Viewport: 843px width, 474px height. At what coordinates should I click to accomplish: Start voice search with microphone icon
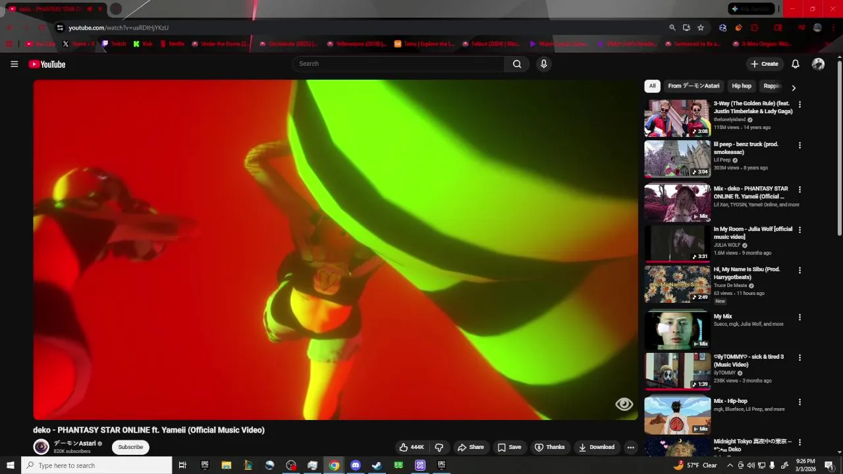coord(543,64)
